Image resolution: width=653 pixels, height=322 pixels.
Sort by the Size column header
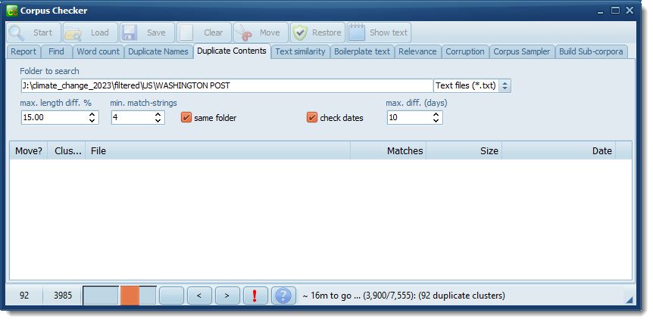(464, 151)
